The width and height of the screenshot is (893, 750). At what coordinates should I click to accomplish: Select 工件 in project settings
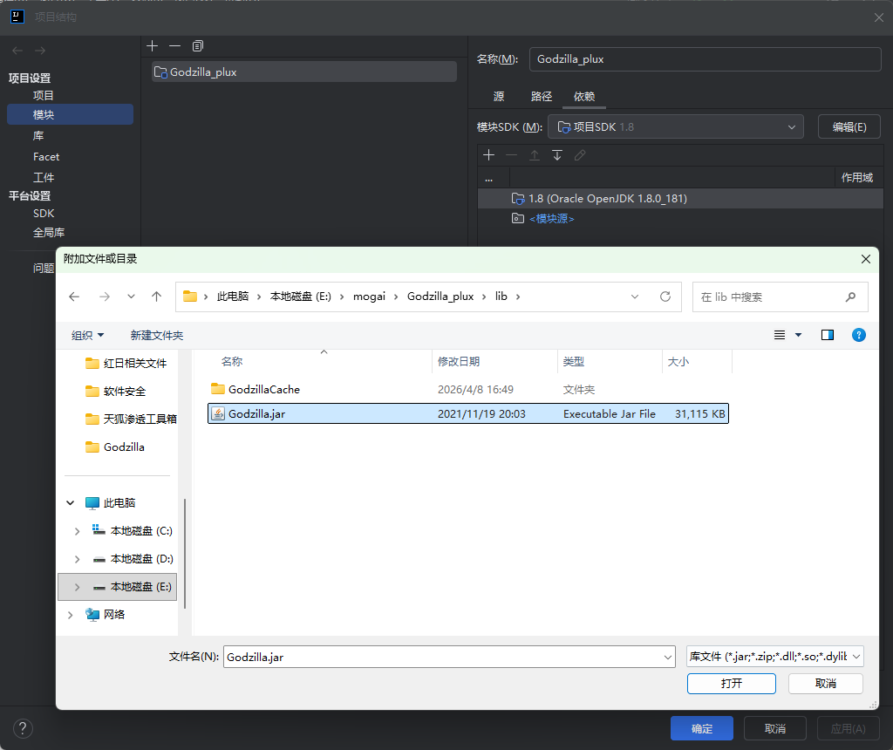click(x=44, y=178)
